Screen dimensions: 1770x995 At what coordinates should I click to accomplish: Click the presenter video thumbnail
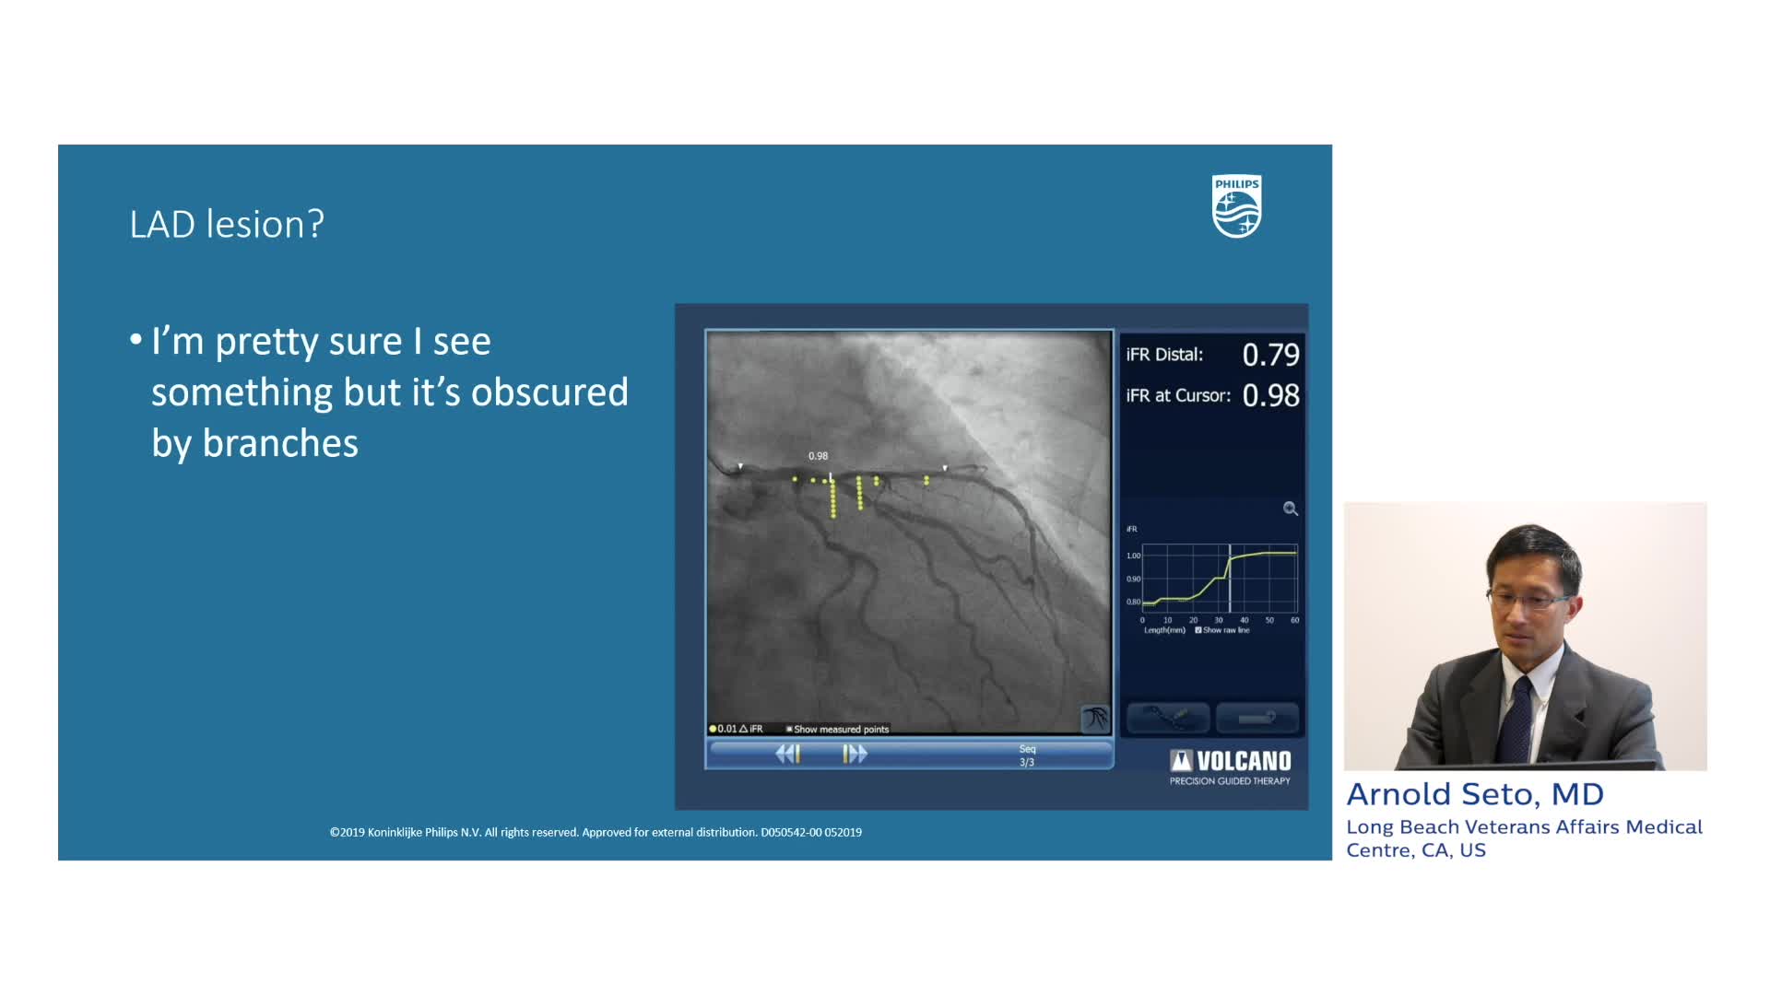click(x=1525, y=636)
